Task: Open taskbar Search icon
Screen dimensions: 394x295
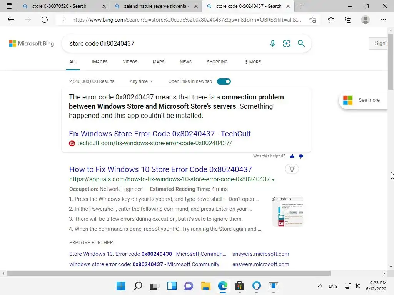Action: click(x=138, y=286)
